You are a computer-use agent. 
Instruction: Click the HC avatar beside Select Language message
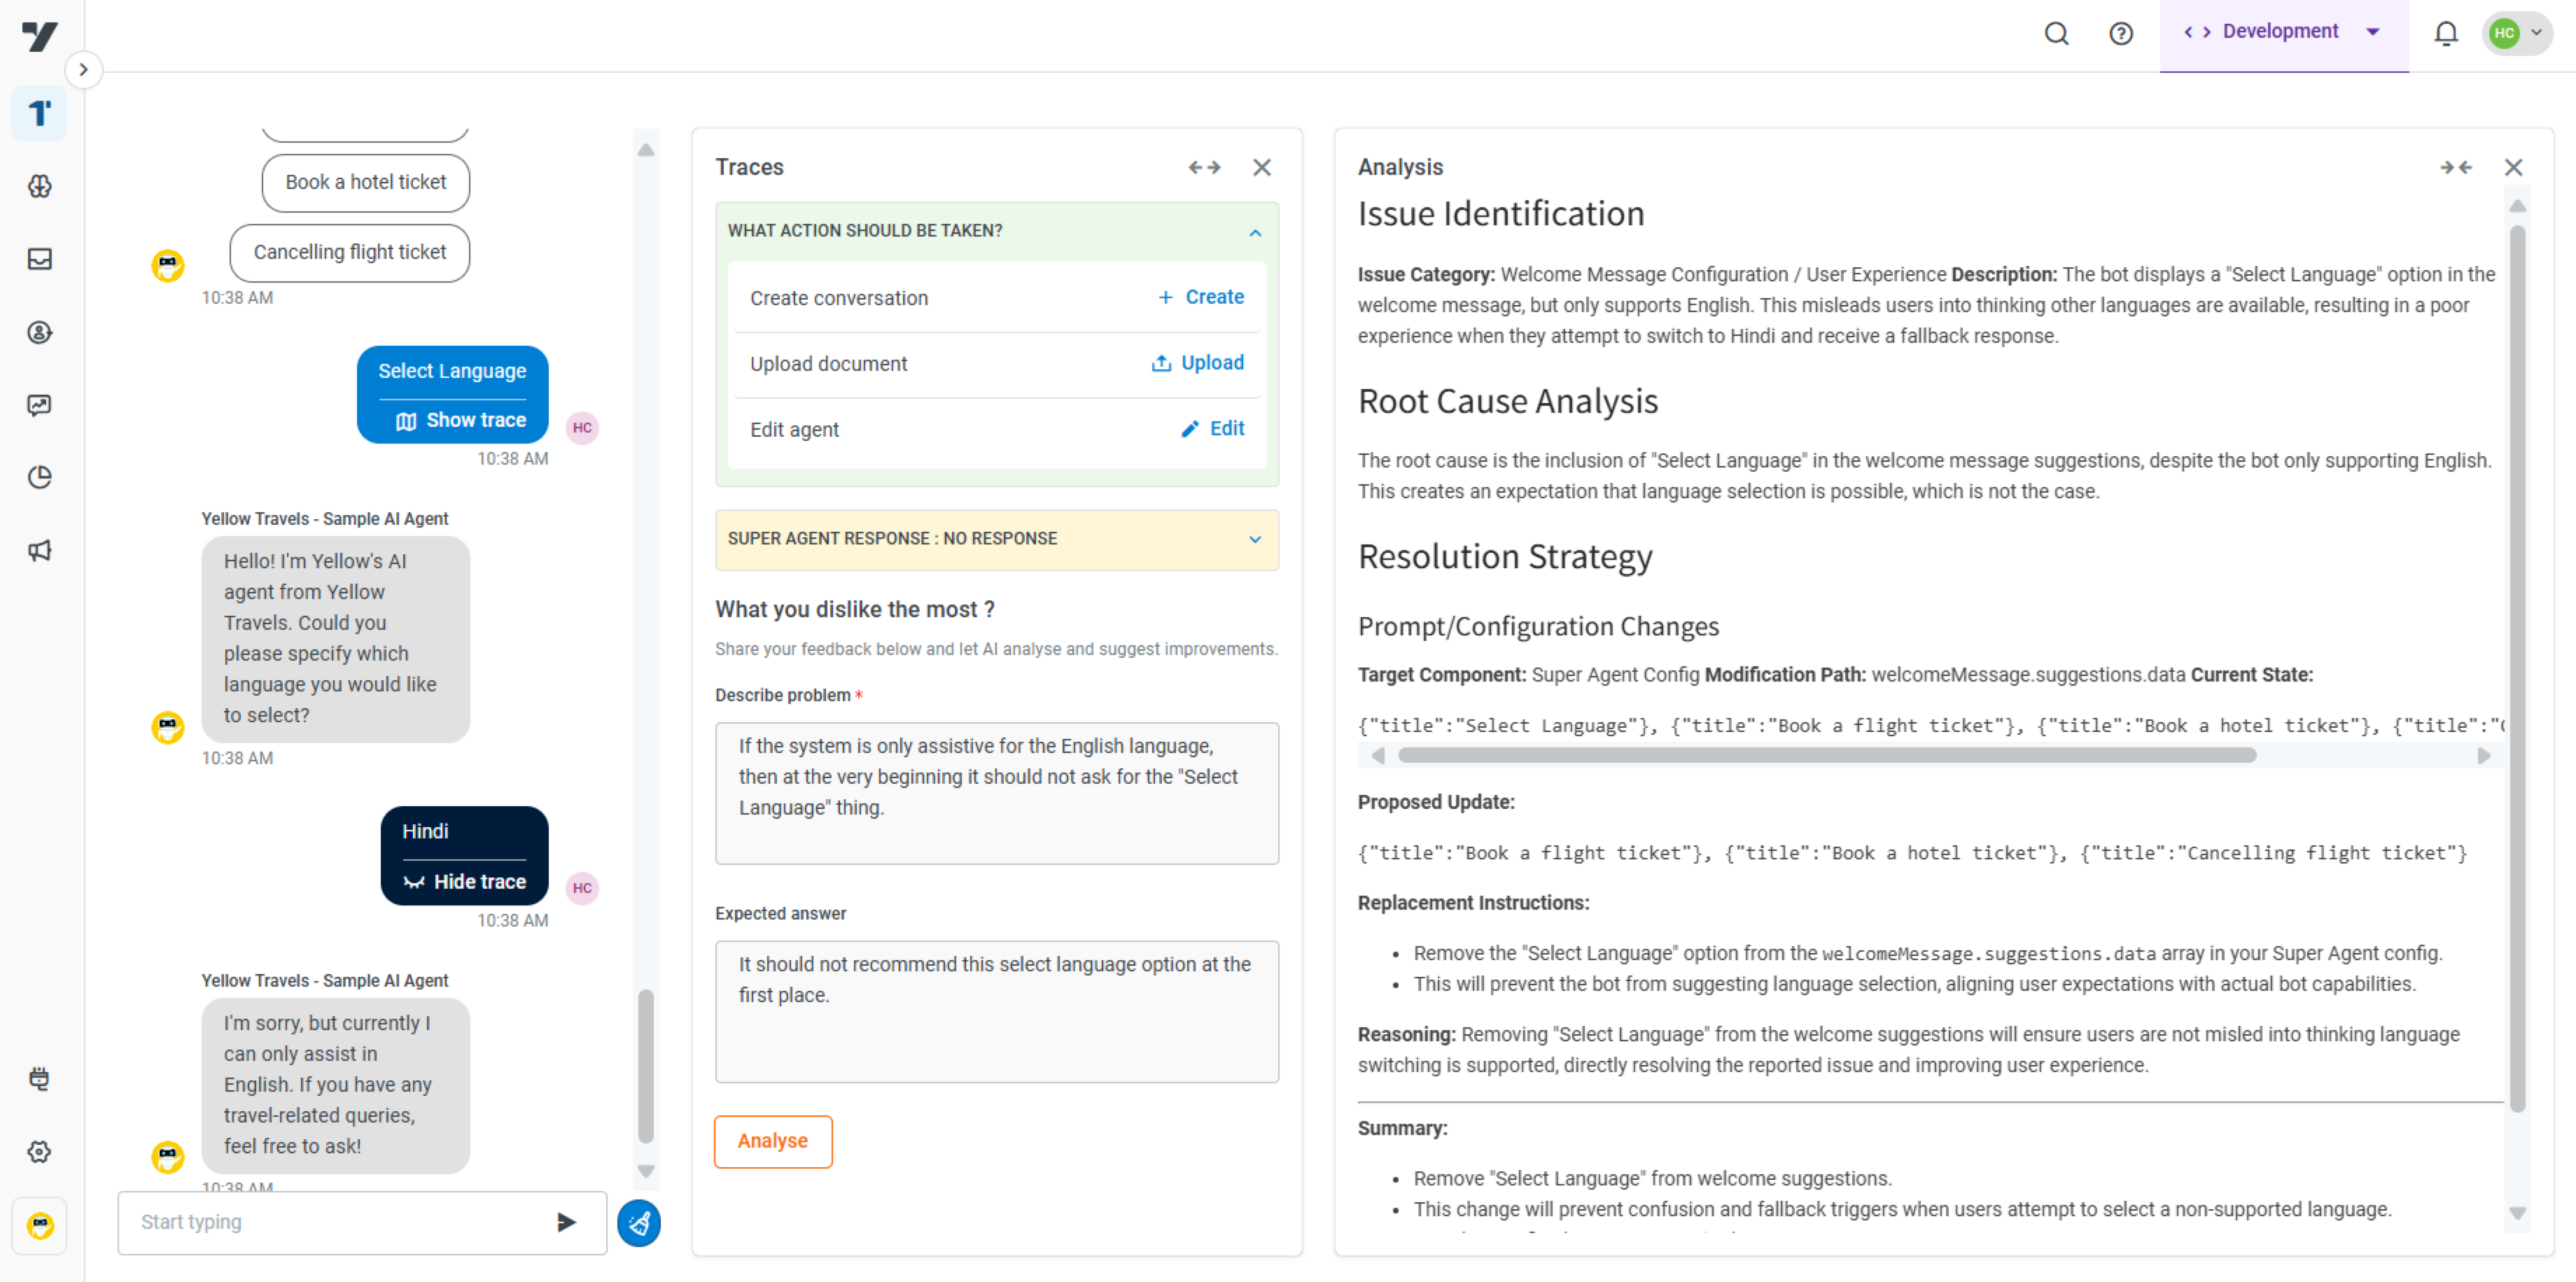click(x=582, y=428)
